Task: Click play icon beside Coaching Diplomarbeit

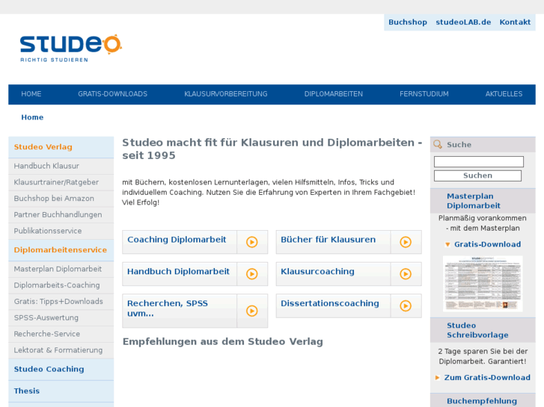Action: [252, 242]
